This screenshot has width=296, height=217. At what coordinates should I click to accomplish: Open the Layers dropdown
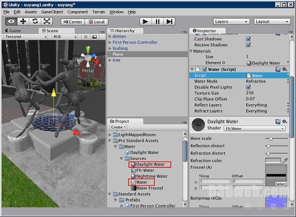[x=232, y=22]
